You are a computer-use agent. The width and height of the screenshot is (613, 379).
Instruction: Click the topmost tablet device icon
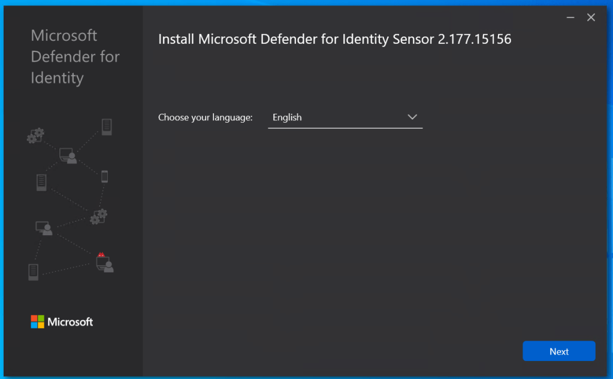pyautogui.click(x=107, y=127)
